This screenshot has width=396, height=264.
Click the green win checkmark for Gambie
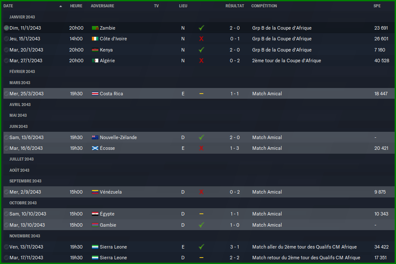[201, 225]
